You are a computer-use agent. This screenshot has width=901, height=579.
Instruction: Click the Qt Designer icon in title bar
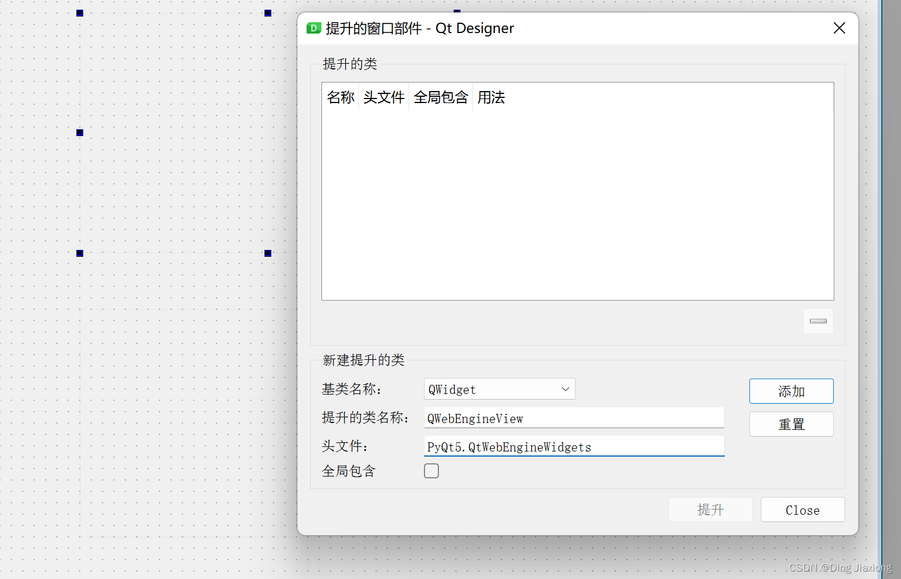[x=313, y=28]
